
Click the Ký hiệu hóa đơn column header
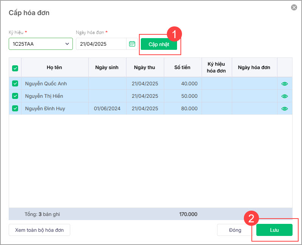(217, 68)
